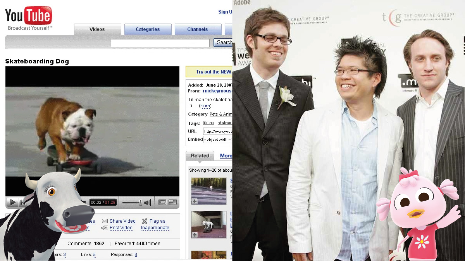Image resolution: width=465 pixels, height=261 pixels.
Task: Click the envelope icon beside Share Video
Action: tap(105, 221)
